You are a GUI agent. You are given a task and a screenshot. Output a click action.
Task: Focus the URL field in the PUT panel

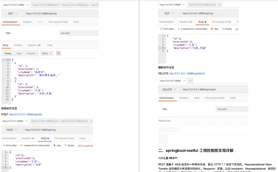pos(209,13)
